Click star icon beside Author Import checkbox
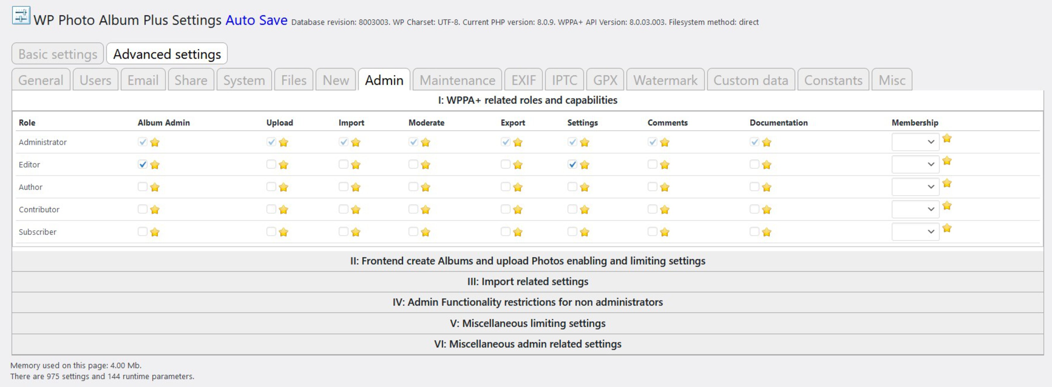 click(x=356, y=188)
